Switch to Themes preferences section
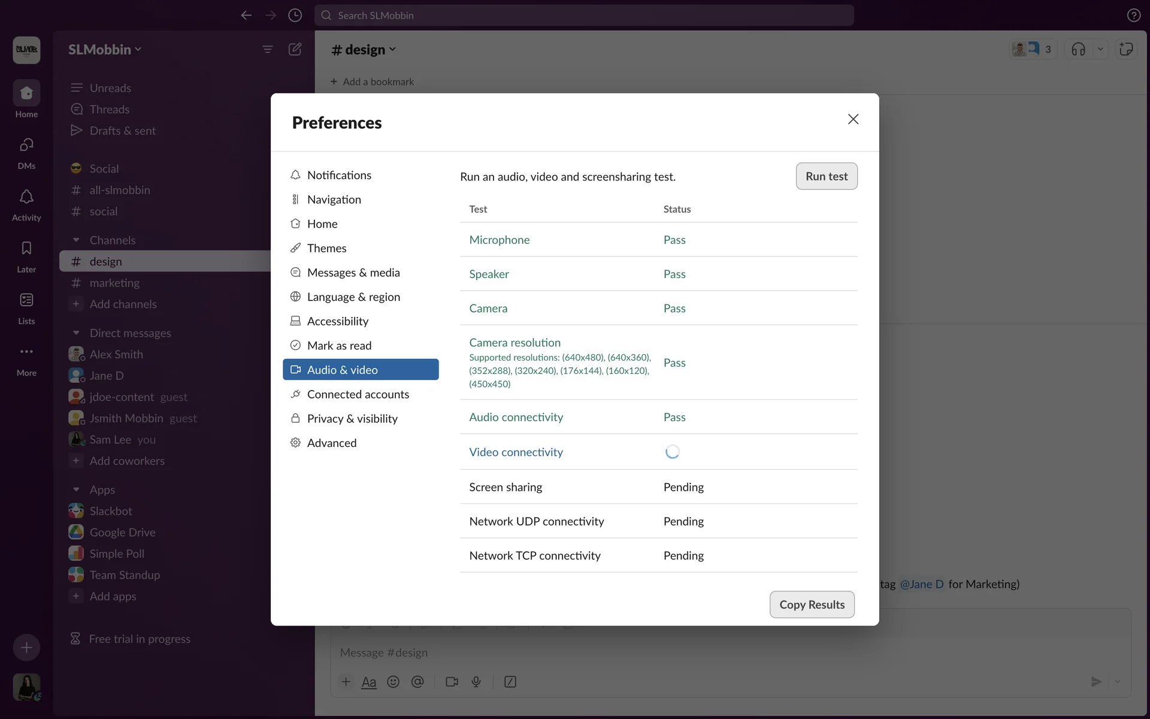Screen dimensions: 1150x719 326,248
